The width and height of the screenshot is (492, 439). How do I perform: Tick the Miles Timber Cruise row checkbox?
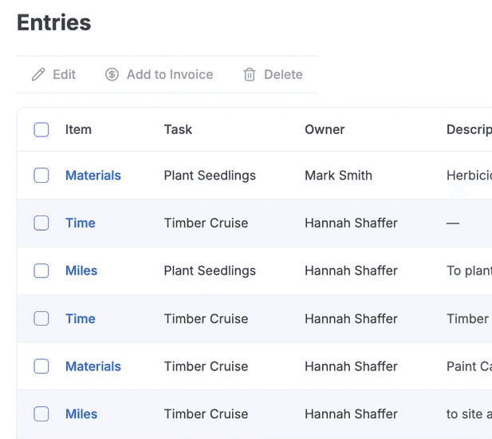tap(41, 414)
